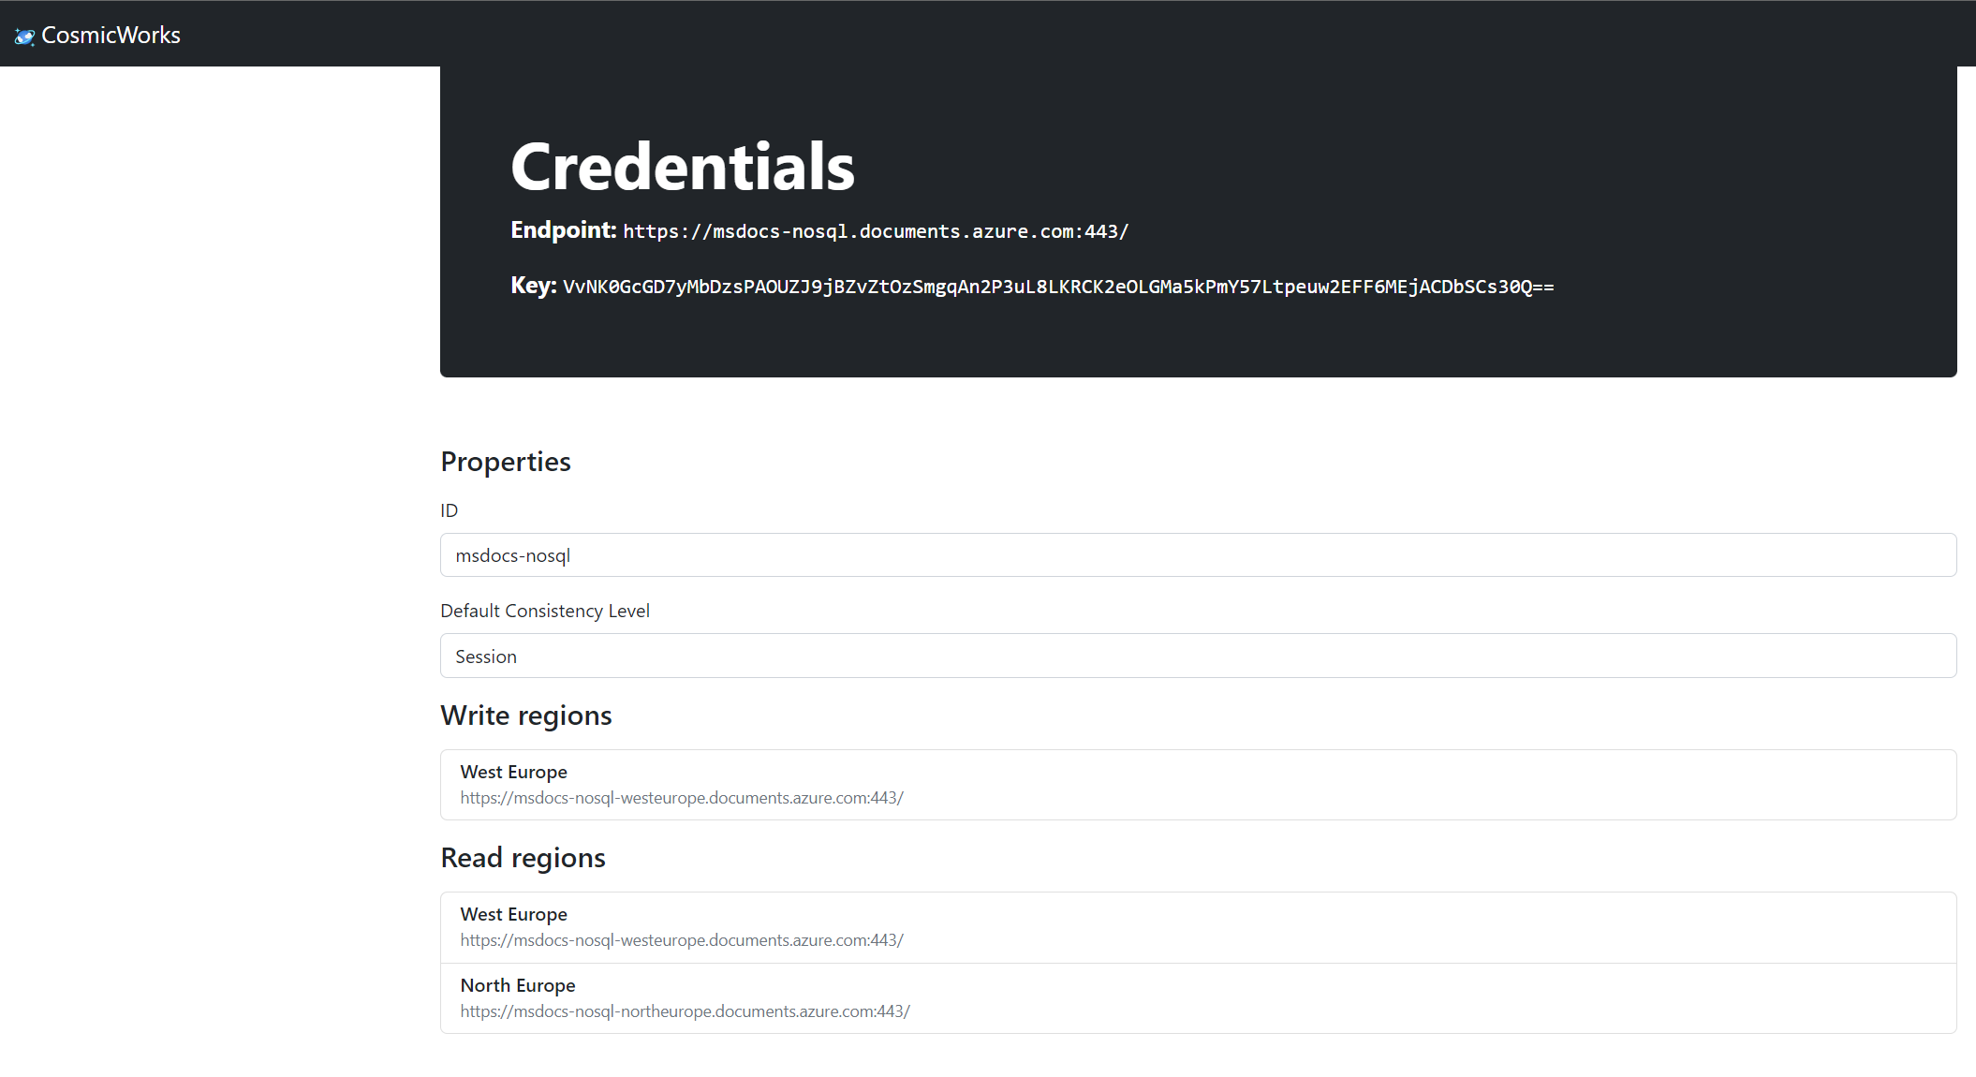The width and height of the screenshot is (1976, 1077).
Task: Click the Default Consistency Level label
Action: click(x=544, y=611)
